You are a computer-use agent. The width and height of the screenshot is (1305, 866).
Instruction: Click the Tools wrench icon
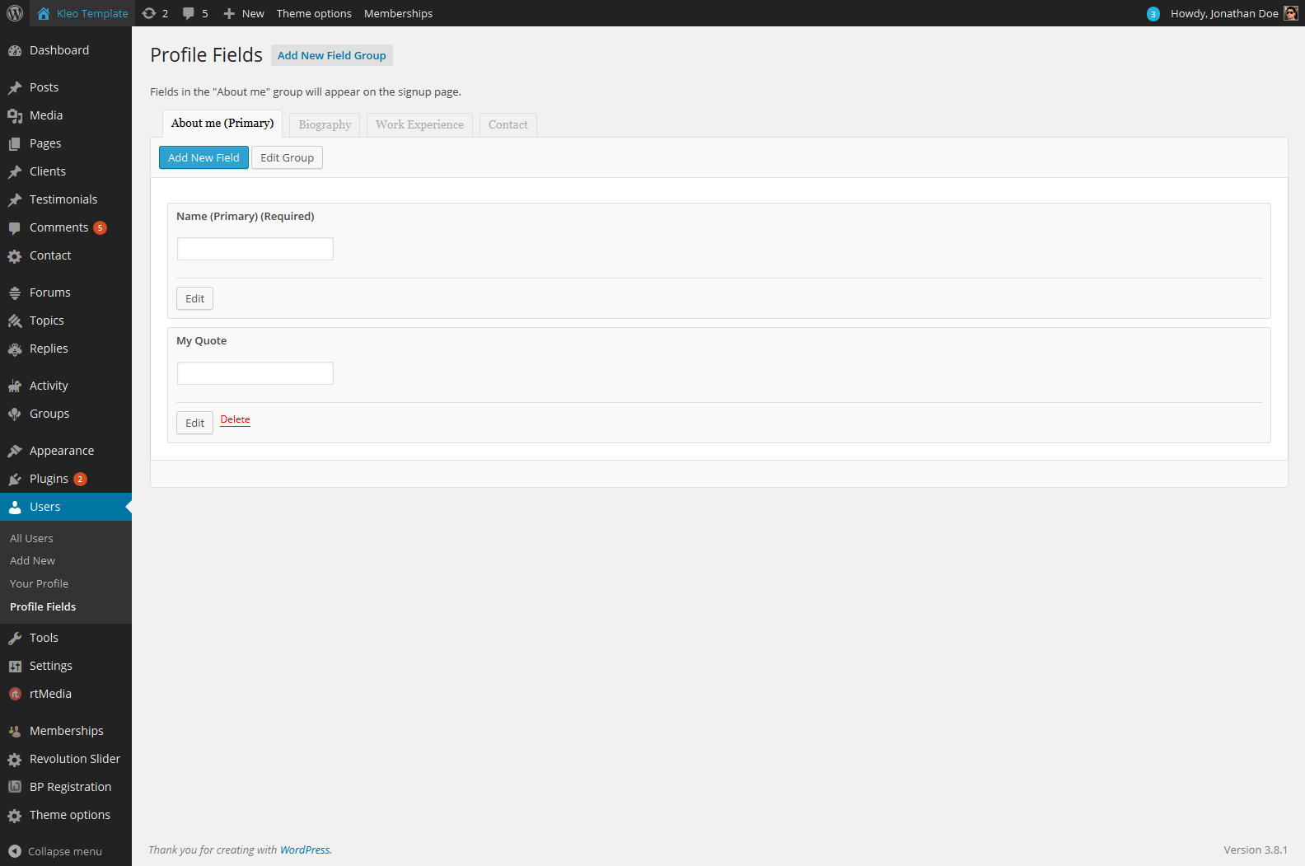(x=15, y=639)
